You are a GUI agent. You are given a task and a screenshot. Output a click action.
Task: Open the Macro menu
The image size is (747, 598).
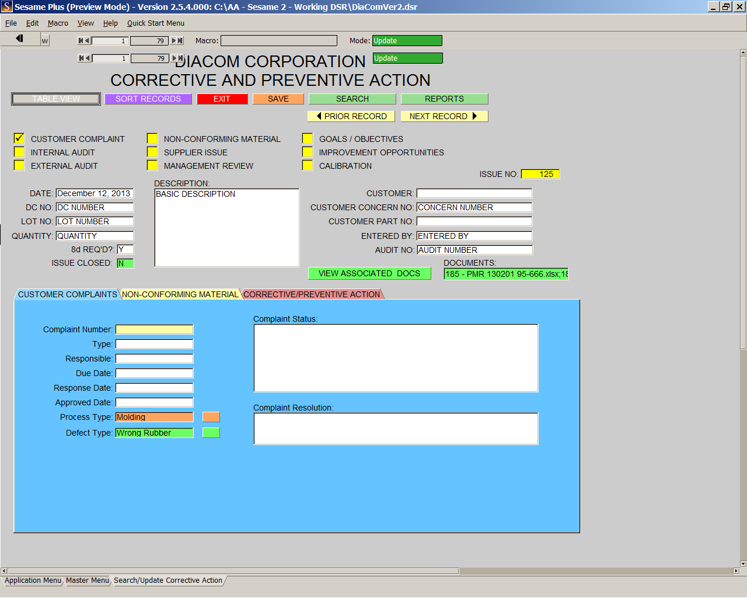pyautogui.click(x=58, y=23)
